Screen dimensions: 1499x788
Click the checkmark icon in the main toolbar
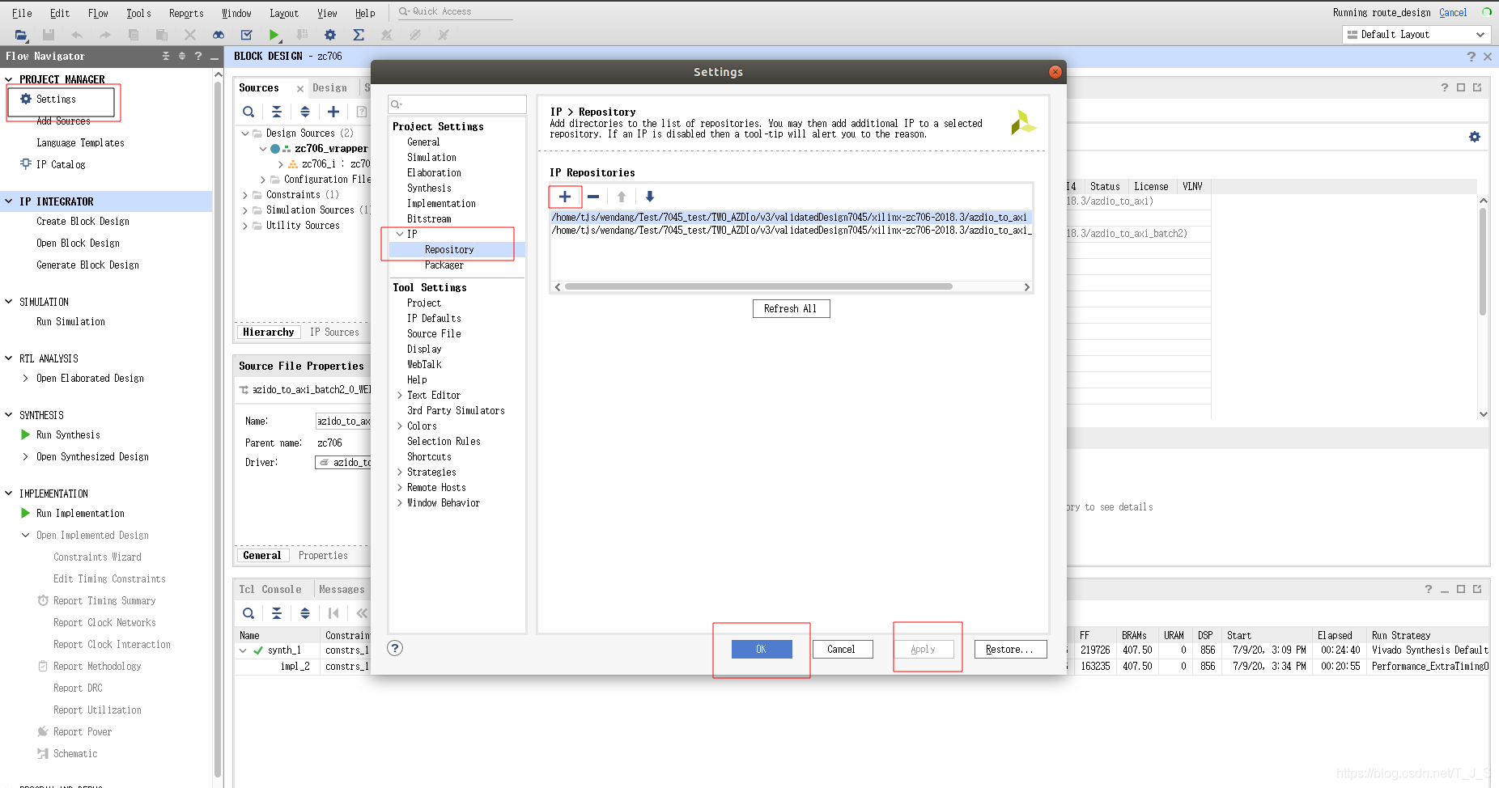point(247,35)
